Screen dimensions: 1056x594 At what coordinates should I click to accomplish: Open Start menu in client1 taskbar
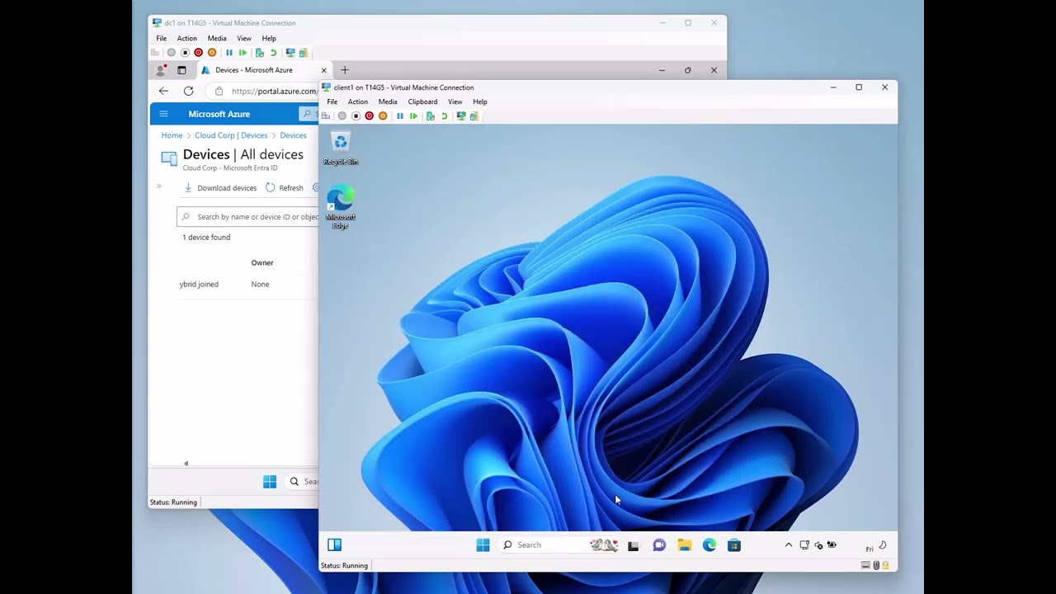(483, 544)
